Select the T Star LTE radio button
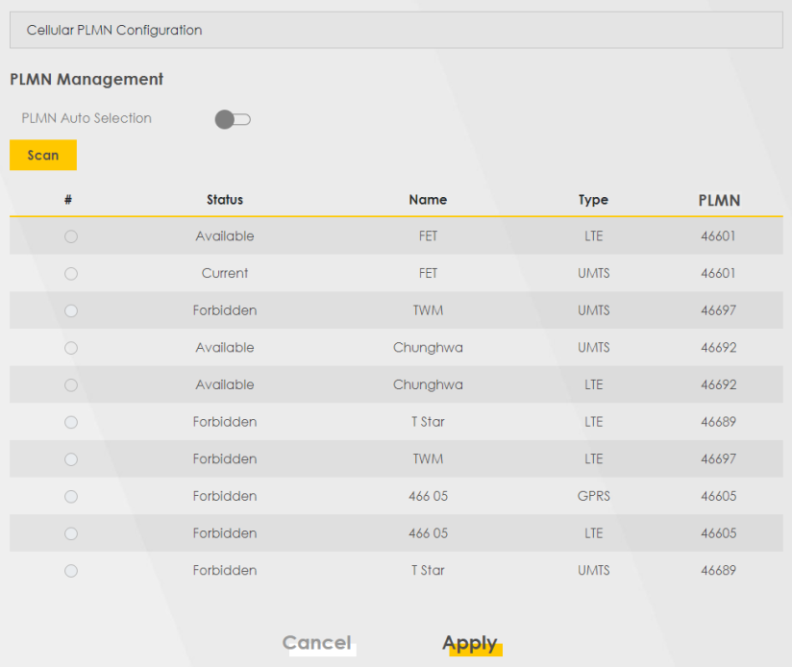This screenshot has height=667, width=792. point(71,422)
